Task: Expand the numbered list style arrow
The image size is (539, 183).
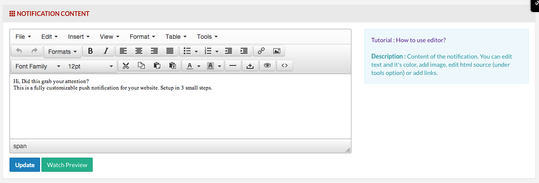Action: 217,52
